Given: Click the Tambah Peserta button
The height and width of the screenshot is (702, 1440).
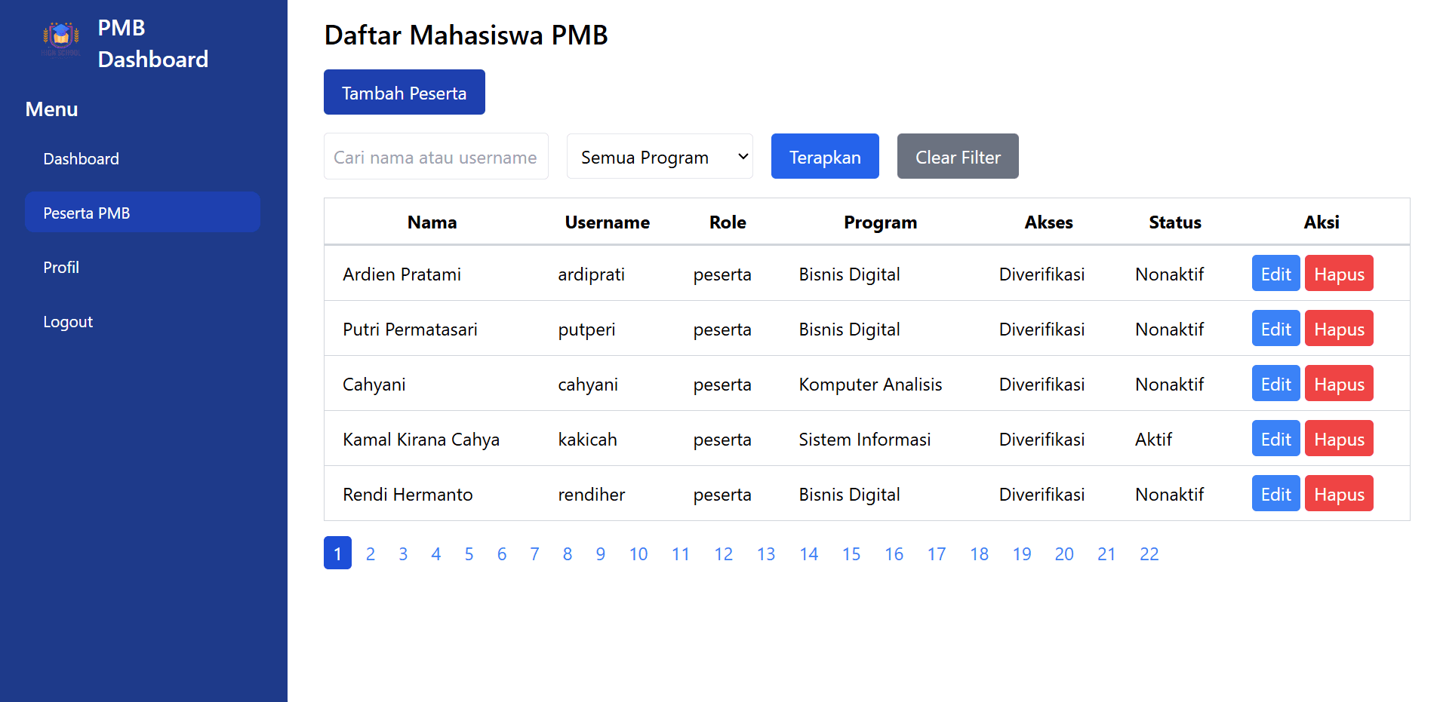Looking at the screenshot, I should (404, 92).
